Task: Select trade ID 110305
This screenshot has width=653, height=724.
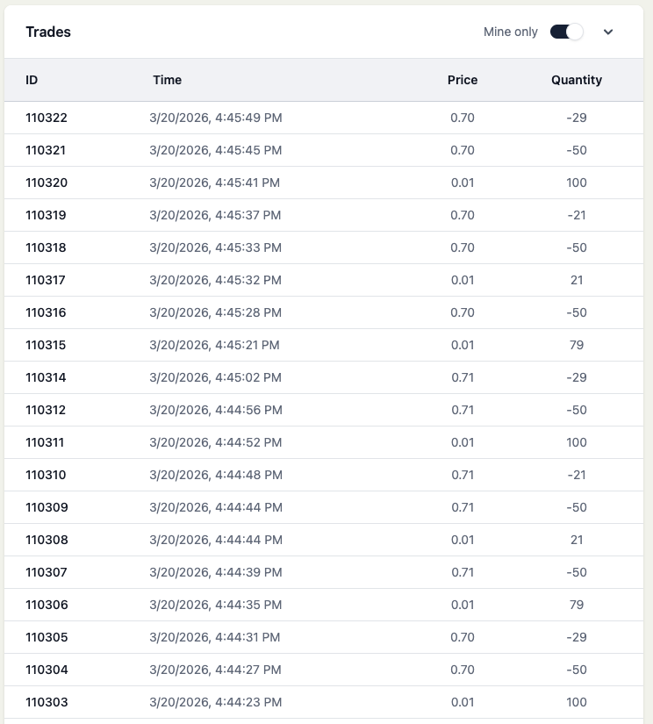Action: pos(47,637)
